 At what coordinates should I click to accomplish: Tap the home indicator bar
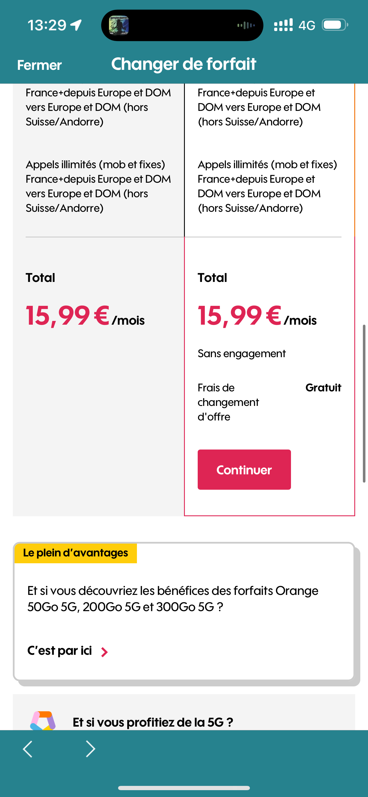(x=184, y=788)
